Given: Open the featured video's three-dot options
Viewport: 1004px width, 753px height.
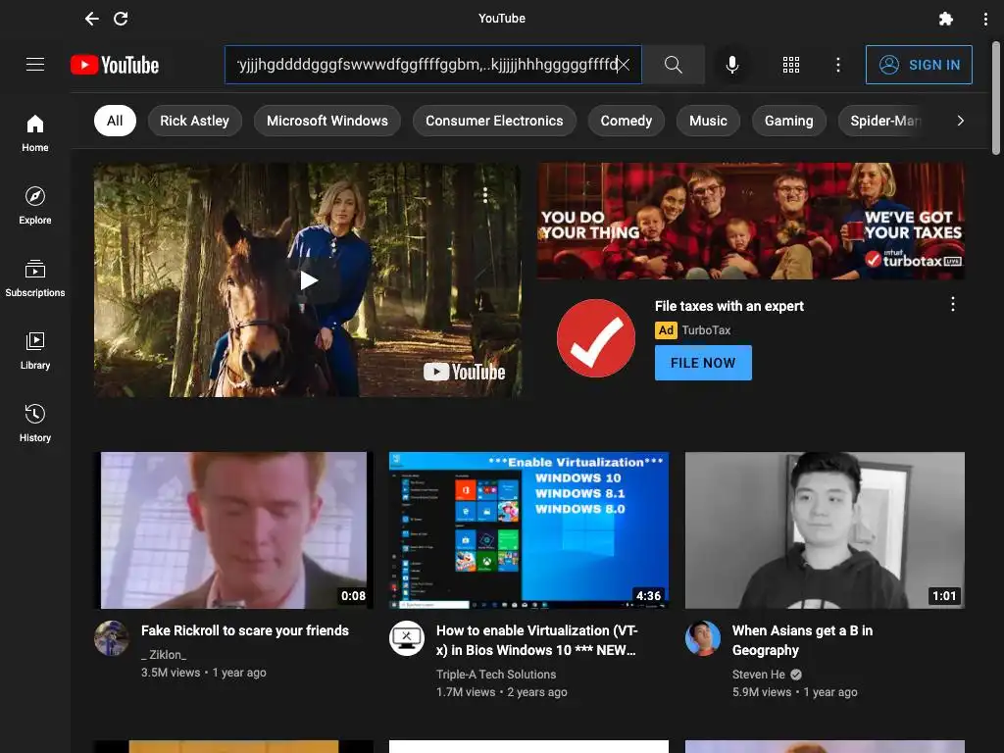Looking at the screenshot, I should (485, 195).
